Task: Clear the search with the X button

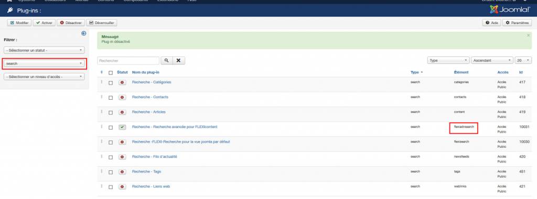Action: (x=178, y=61)
